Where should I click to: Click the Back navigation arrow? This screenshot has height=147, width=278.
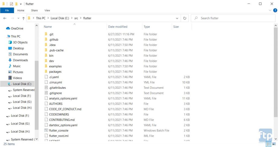(5, 18)
